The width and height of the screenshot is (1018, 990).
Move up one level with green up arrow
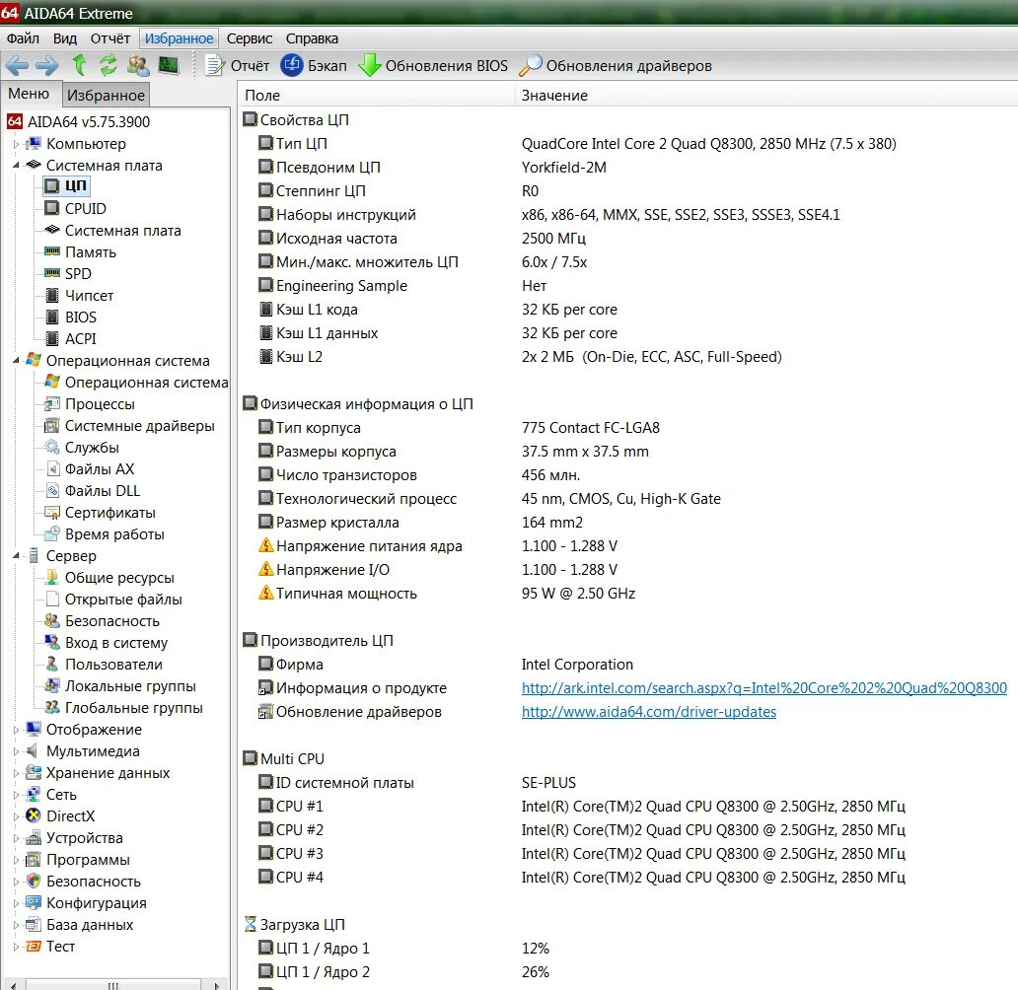coord(79,65)
